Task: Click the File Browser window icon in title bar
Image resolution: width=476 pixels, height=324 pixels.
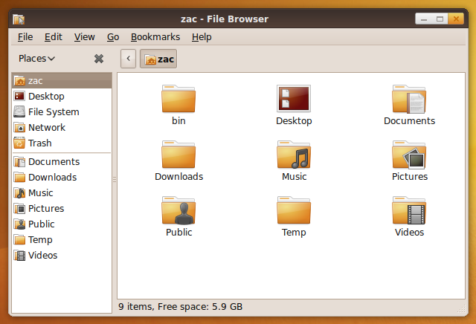Action: pos(19,19)
